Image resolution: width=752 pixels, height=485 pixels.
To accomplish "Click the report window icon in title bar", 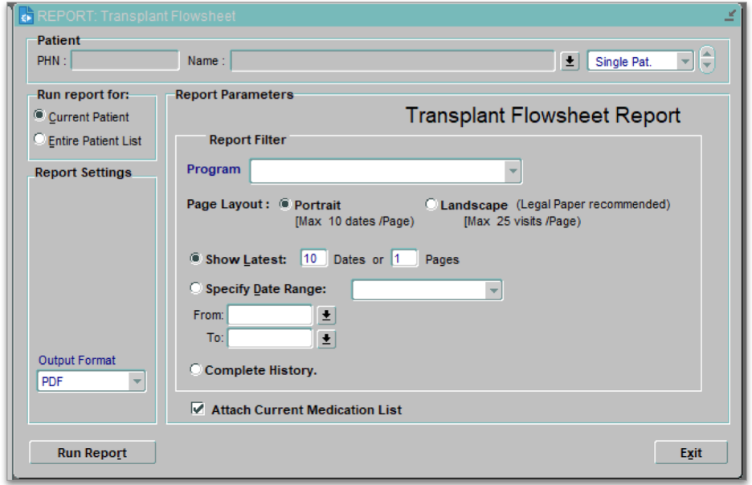I will (x=27, y=16).
